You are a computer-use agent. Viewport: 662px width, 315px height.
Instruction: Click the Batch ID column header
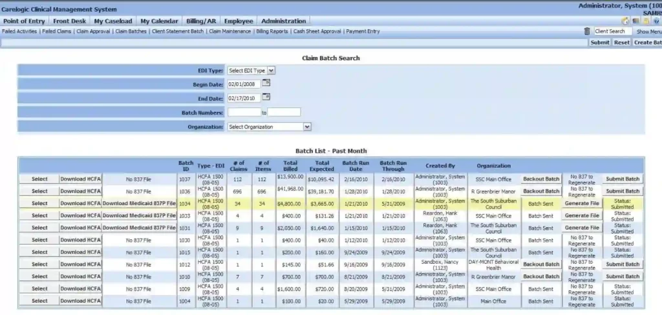point(186,166)
